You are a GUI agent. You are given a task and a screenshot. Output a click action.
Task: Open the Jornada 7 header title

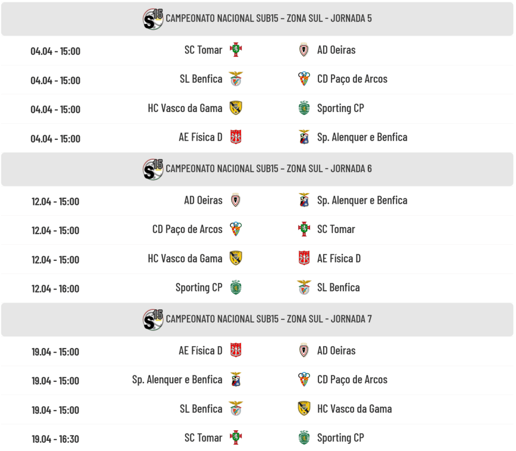tap(269, 319)
